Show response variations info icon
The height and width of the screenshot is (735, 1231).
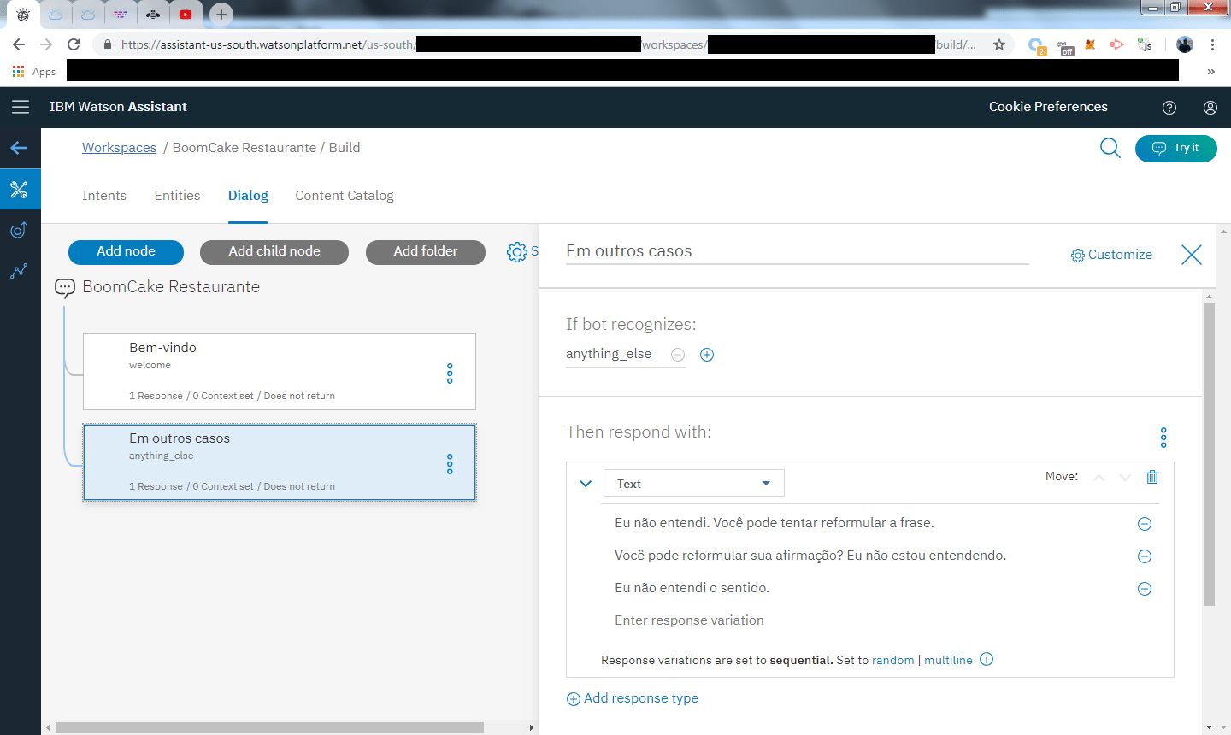987,659
